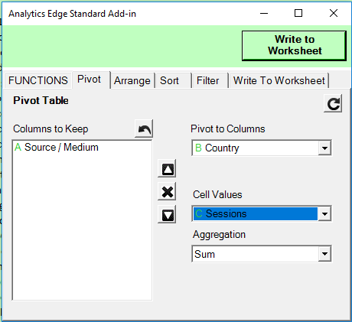Click the green Write to Worksheet button
Image resolution: width=352 pixels, height=322 pixels.
294,46
